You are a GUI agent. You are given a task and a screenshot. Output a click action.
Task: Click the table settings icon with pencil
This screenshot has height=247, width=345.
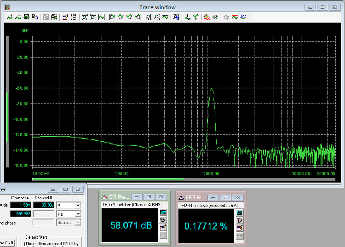tap(65, 17)
